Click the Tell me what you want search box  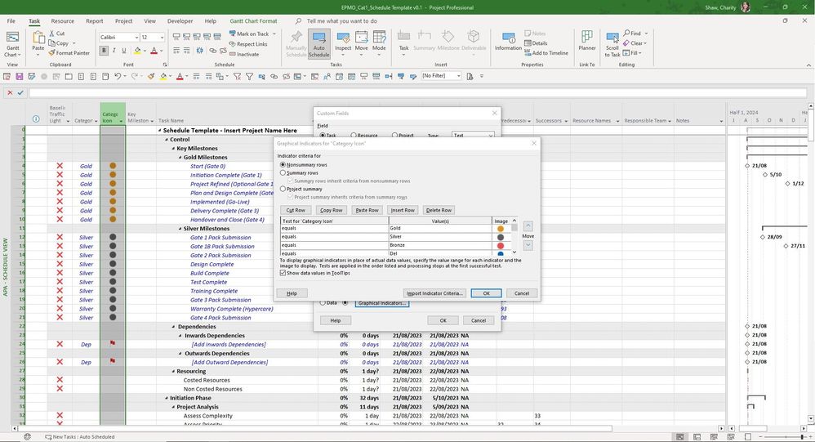click(342, 21)
